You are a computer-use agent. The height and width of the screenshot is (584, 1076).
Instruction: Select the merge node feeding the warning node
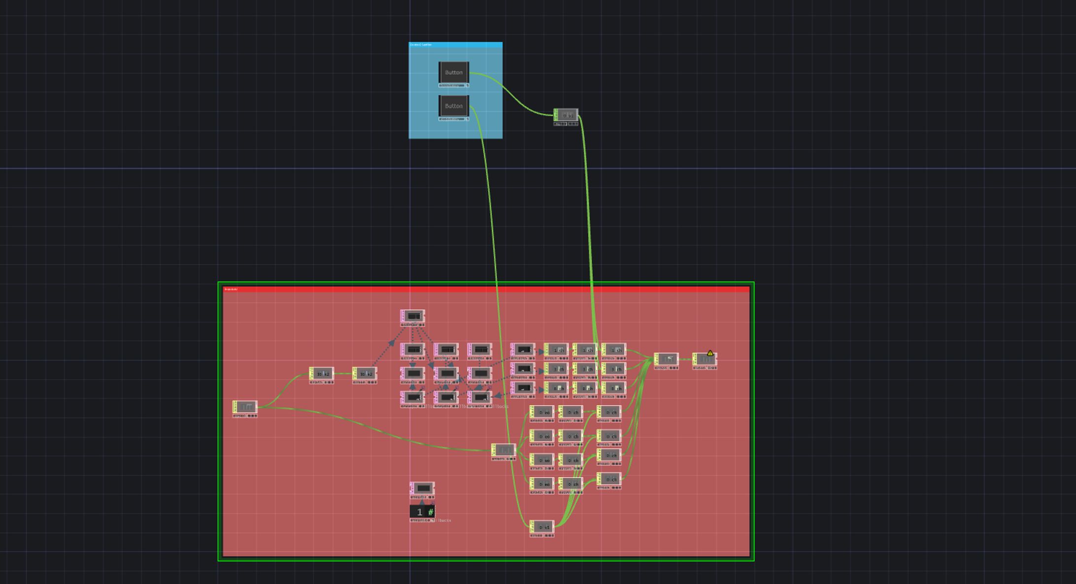tap(667, 359)
